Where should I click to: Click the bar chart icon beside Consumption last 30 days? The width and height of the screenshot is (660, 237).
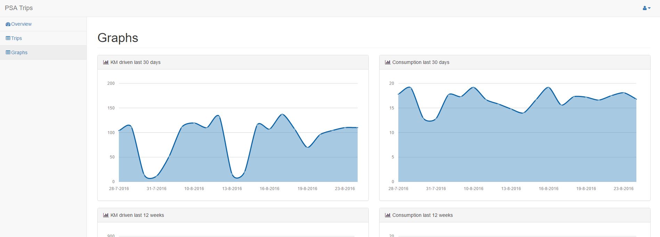click(388, 62)
